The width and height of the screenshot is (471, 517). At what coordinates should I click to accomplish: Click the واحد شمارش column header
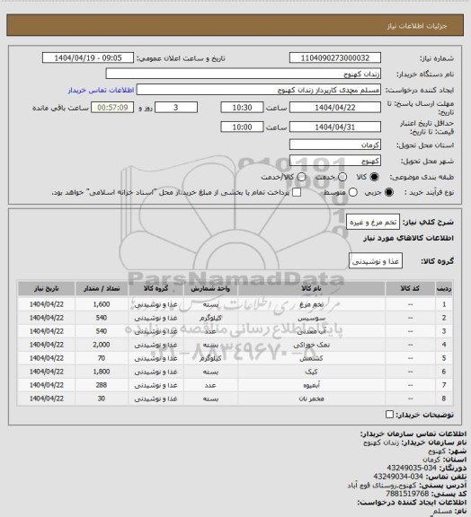pyautogui.click(x=210, y=288)
